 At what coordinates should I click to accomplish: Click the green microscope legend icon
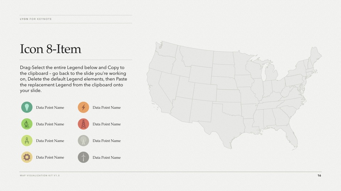tap(27, 124)
